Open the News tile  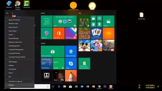(59, 76)
